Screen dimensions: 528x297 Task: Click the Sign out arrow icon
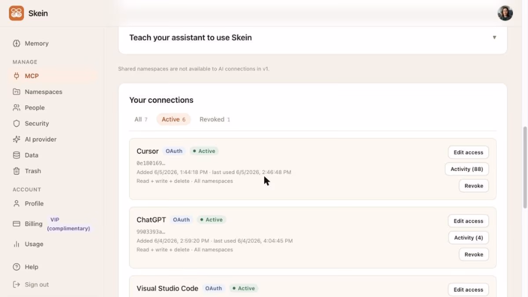17,285
